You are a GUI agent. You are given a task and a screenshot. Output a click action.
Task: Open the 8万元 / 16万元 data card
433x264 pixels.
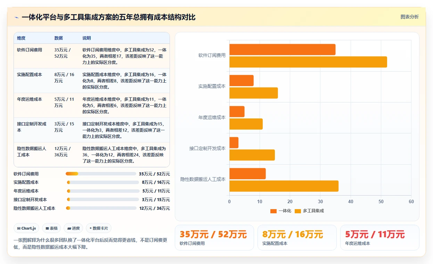297,238
